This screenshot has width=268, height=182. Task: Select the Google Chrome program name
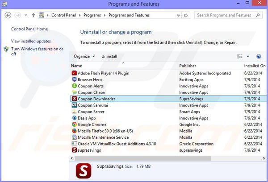(x=92, y=124)
